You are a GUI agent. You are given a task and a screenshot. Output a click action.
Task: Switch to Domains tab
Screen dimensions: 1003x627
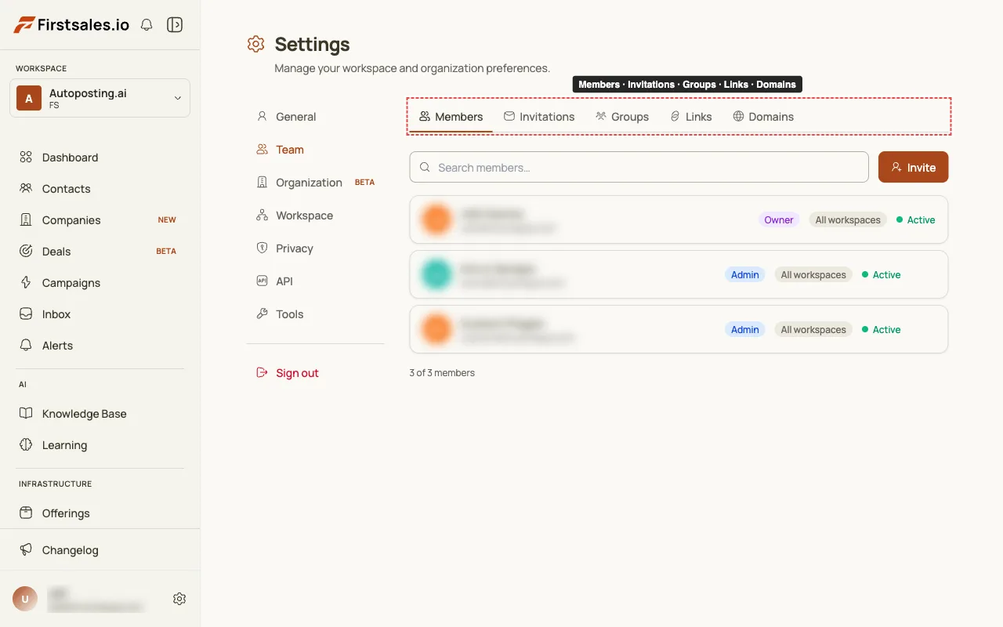pos(763,117)
